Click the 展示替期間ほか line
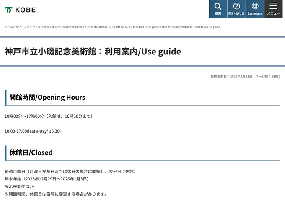 pyautogui.click(x=19, y=186)
